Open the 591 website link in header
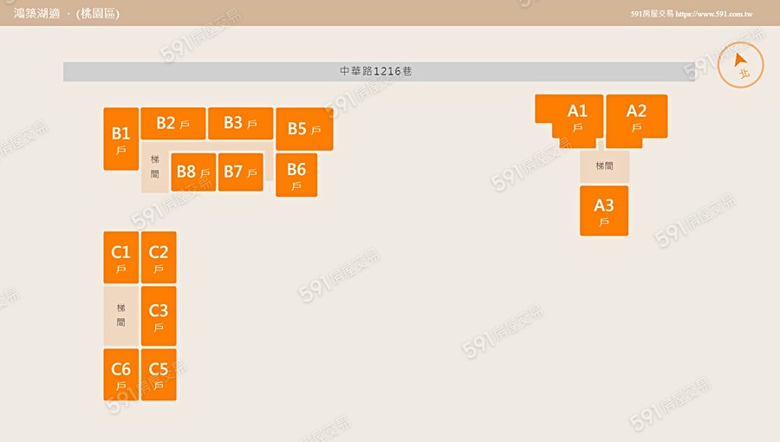 click(x=691, y=14)
